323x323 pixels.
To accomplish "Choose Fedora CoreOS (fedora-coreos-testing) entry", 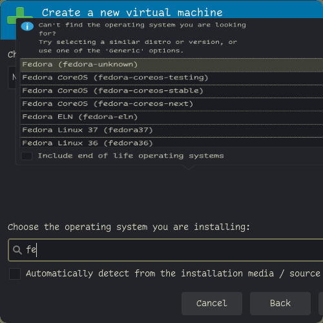I will (172, 78).
